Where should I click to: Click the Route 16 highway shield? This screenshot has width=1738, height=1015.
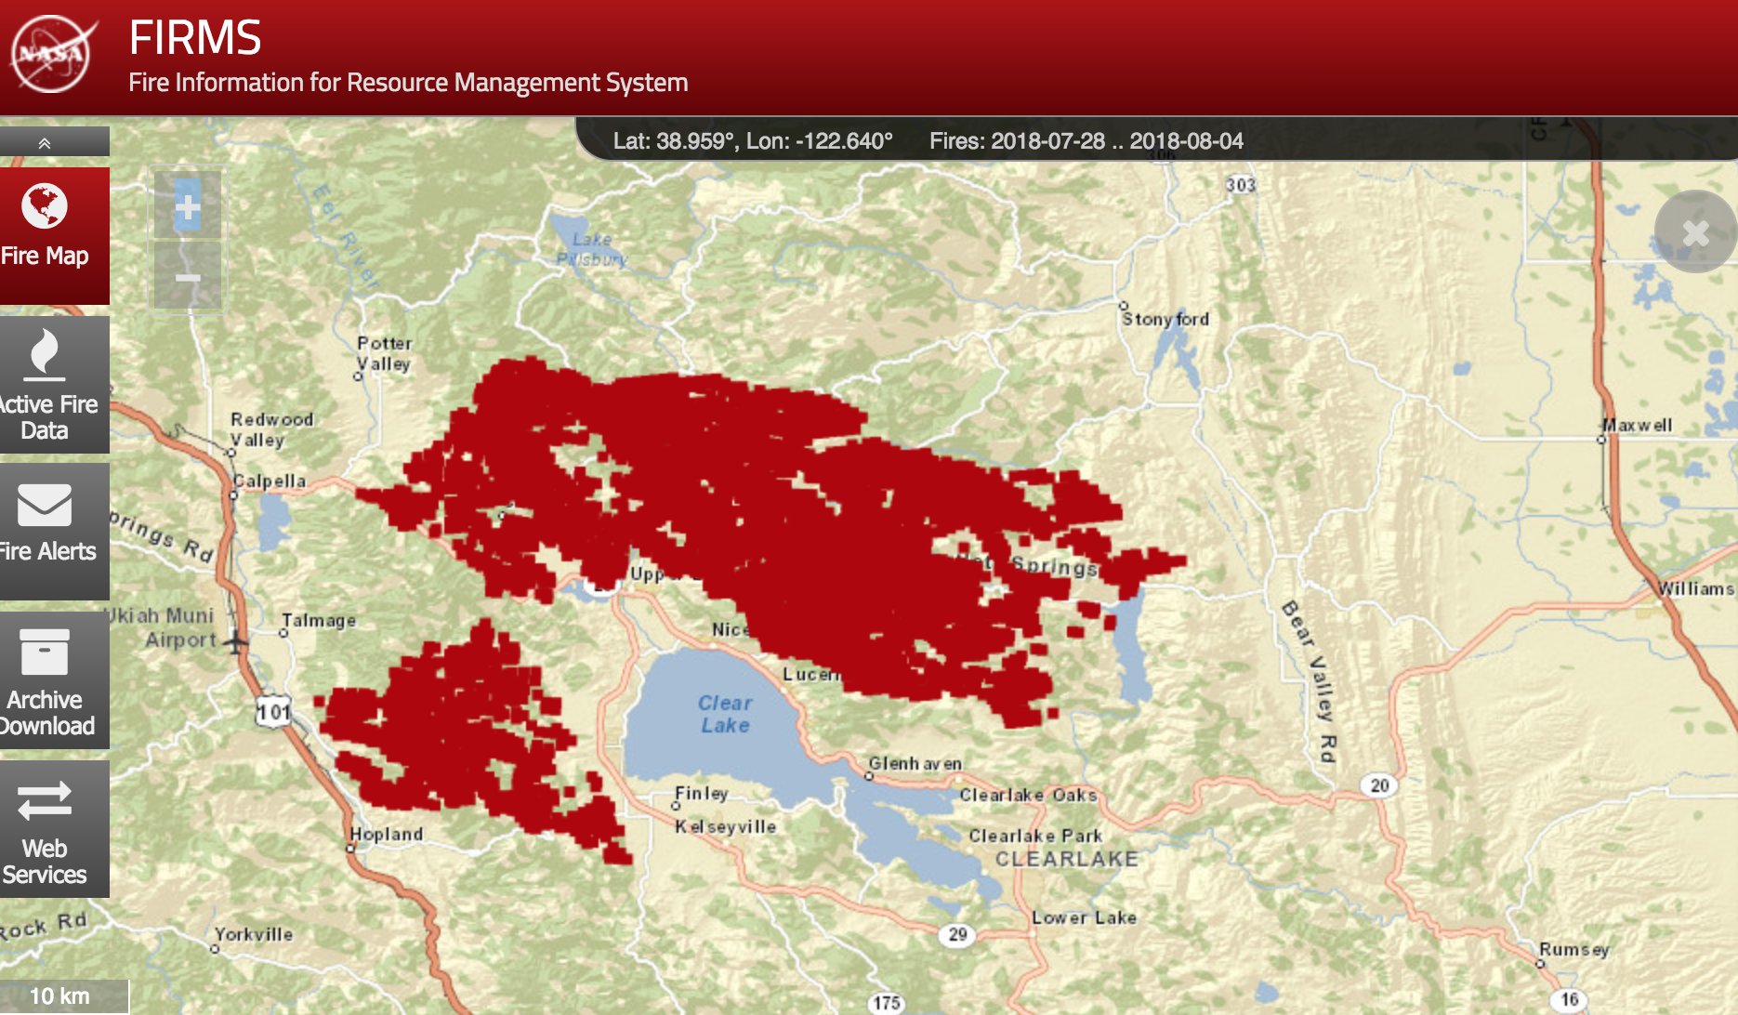point(1570,999)
